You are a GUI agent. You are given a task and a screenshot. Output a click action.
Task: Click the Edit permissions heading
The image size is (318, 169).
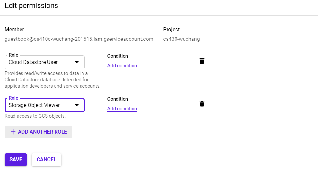point(31,5)
